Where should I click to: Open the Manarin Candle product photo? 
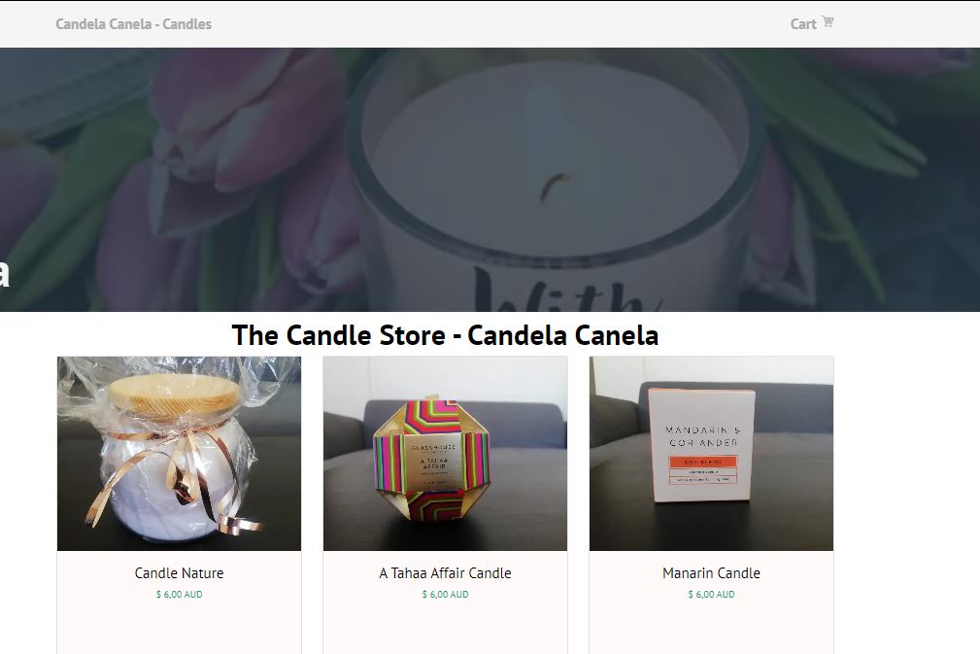pyautogui.click(x=711, y=453)
